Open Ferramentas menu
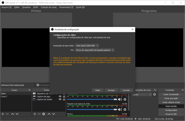The width and height of the screenshot is (185, 121). (66, 7)
